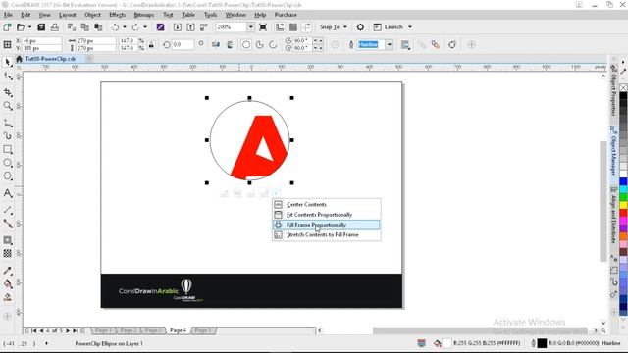The height and width of the screenshot is (353, 628).
Task: Expand the redo history dropdown arrow
Action: (145, 27)
